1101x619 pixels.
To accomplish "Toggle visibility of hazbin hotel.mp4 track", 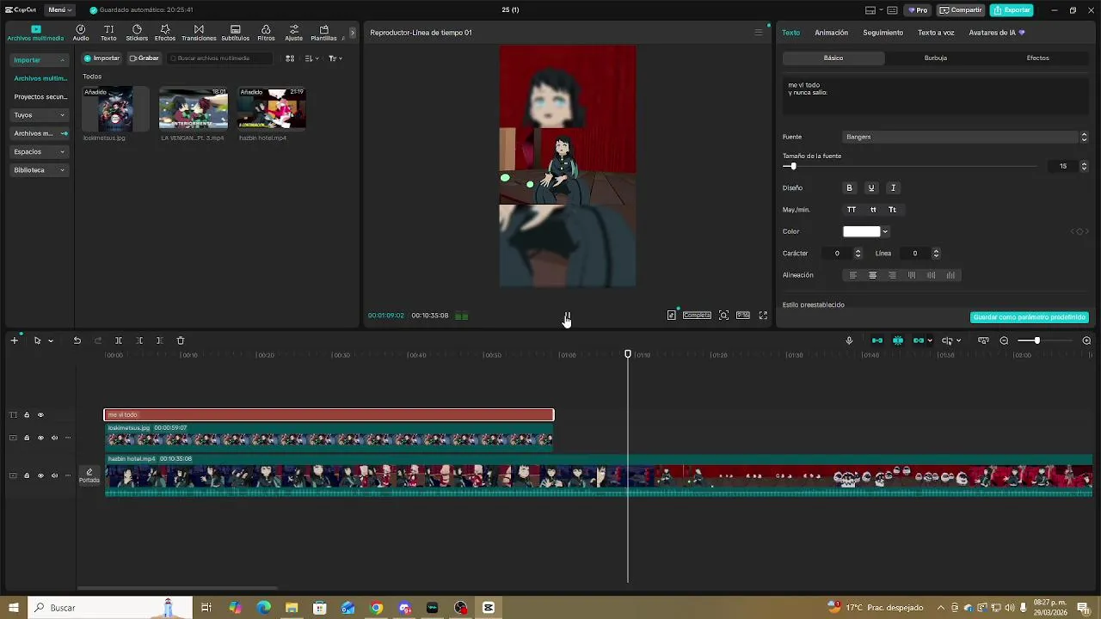I will pyautogui.click(x=40, y=475).
